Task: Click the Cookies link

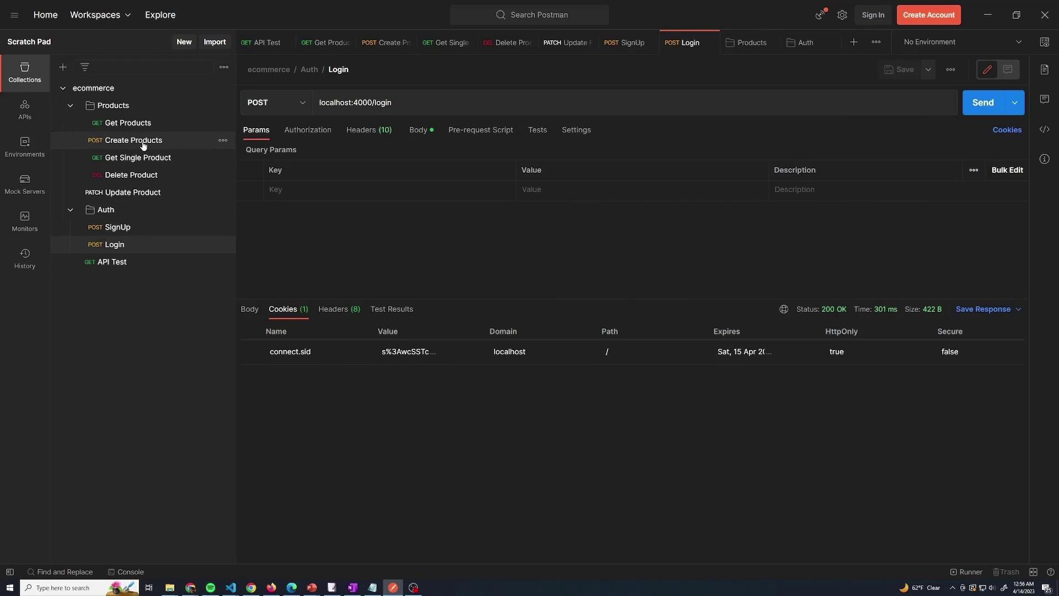Action: coord(1007,130)
